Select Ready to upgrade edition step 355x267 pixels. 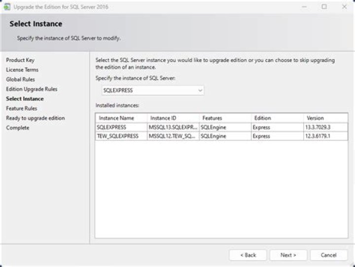coord(35,118)
